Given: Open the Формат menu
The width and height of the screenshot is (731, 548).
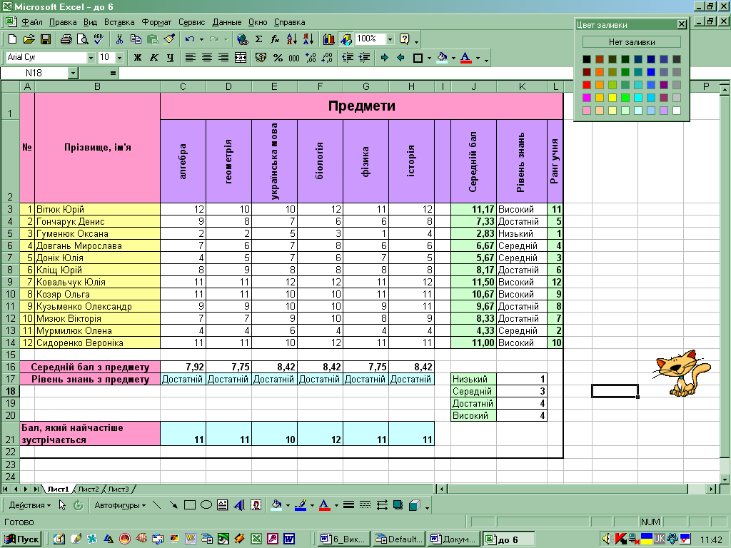Looking at the screenshot, I should point(156,22).
